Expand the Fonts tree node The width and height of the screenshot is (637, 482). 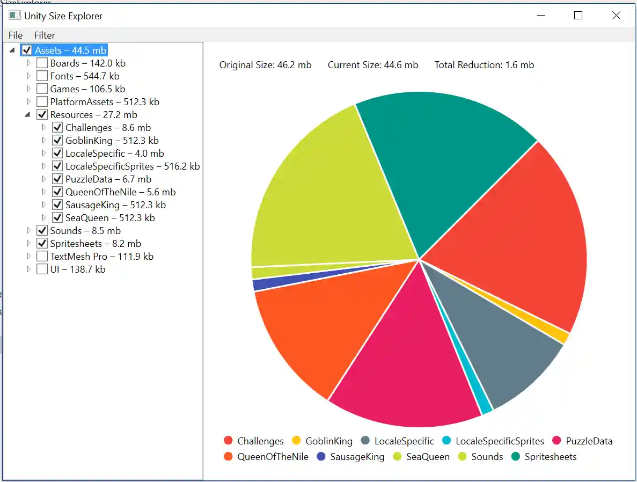[x=28, y=76]
